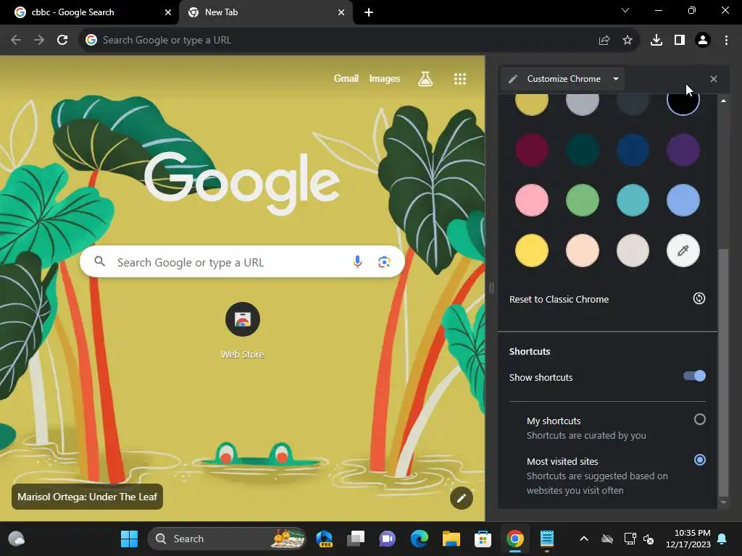Start voice search with the microphone
Screen dimensions: 742x556
click(x=358, y=261)
